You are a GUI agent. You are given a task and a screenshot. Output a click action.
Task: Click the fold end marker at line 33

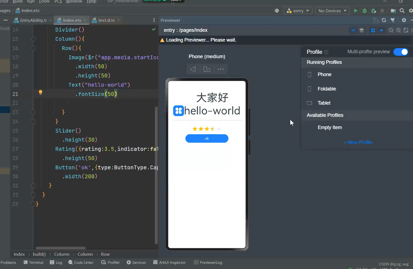(33, 204)
